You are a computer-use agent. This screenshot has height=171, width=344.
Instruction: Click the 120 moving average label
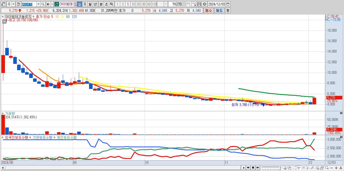click(x=74, y=17)
